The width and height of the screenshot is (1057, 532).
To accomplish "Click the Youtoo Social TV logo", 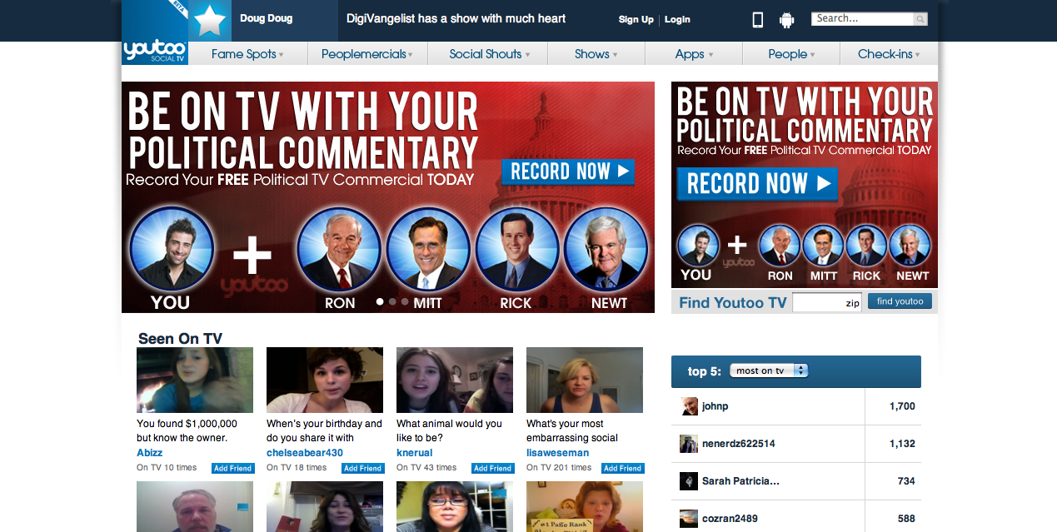I will click(x=155, y=32).
